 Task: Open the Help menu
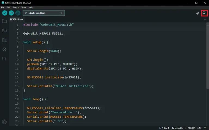click(x=31, y=7)
